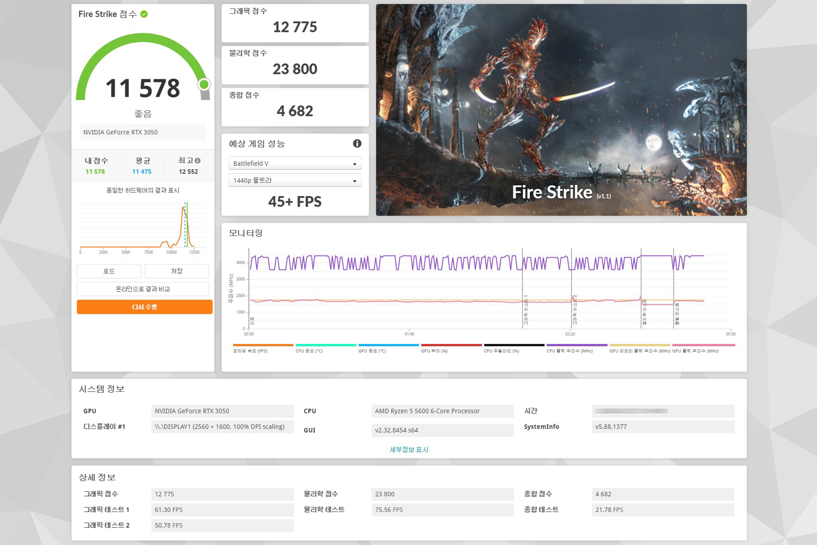Viewport: 817px width, 545px height.
Task: Click the green circle marker on score gauge
Action: [204, 85]
